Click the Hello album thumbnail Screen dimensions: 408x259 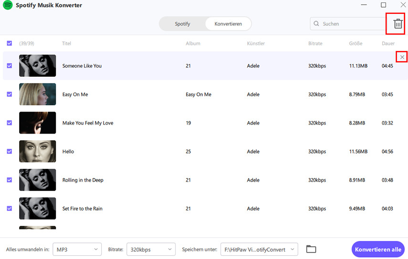[x=38, y=151]
